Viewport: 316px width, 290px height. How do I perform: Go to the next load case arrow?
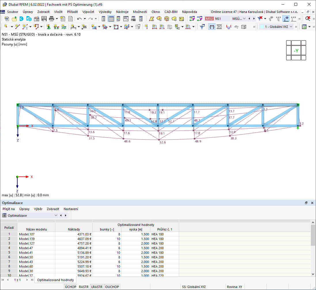254,18
